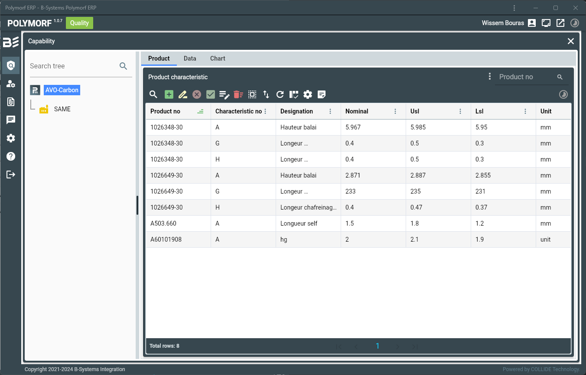Click the Search tree input field
This screenshot has width=586, height=375.
click(72, 66)
